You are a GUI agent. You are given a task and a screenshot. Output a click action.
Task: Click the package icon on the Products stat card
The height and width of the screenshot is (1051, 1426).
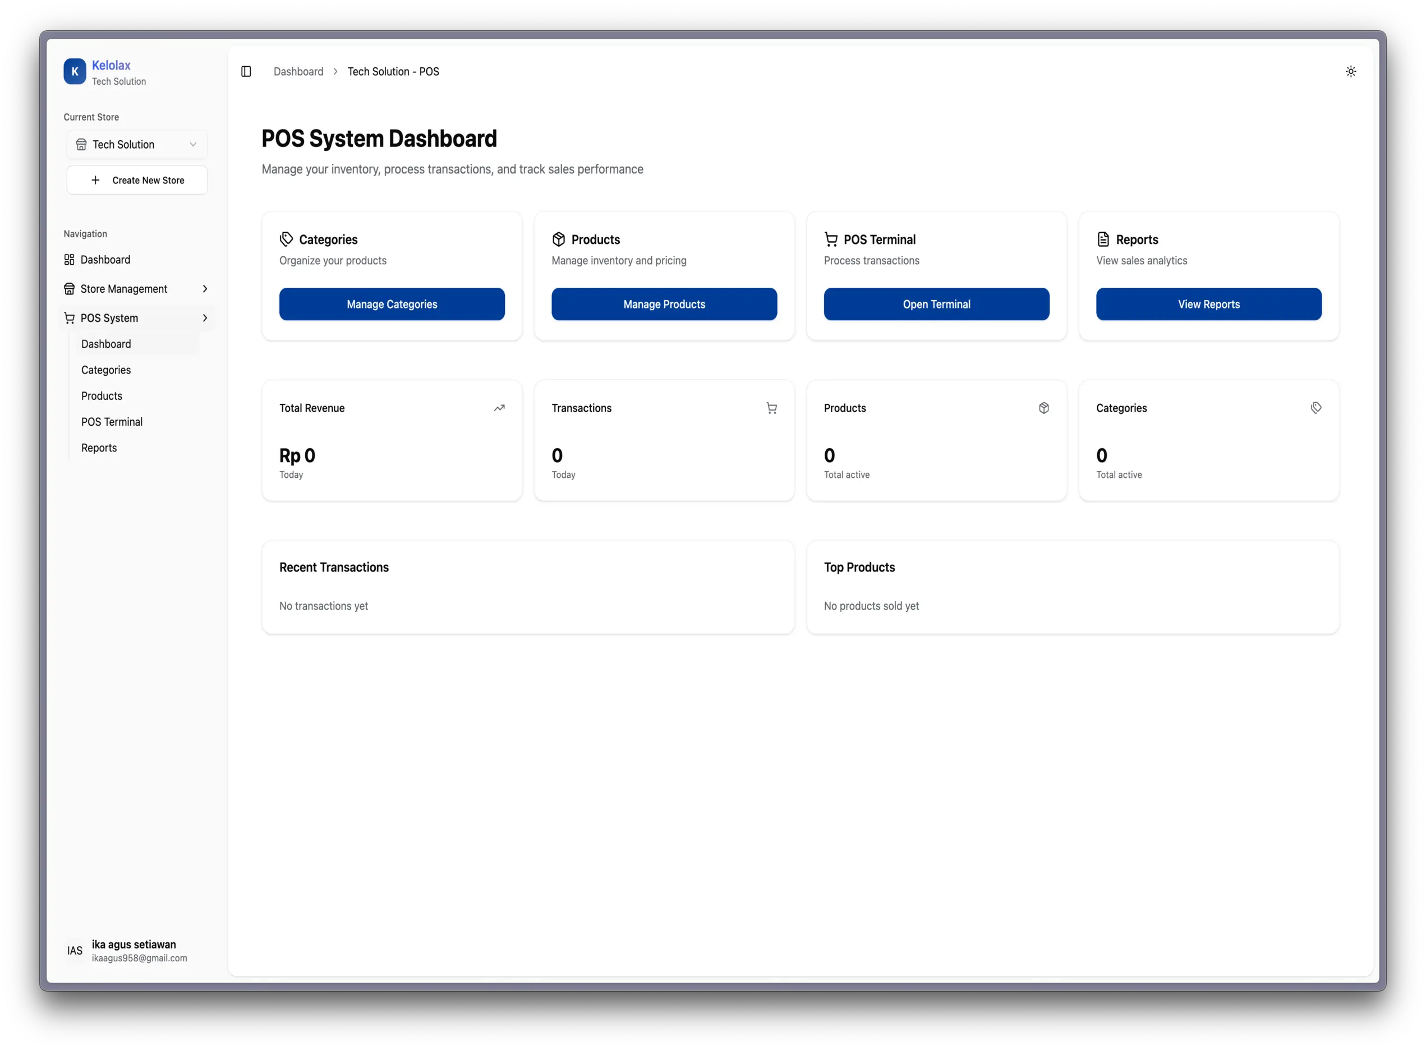1043,408
